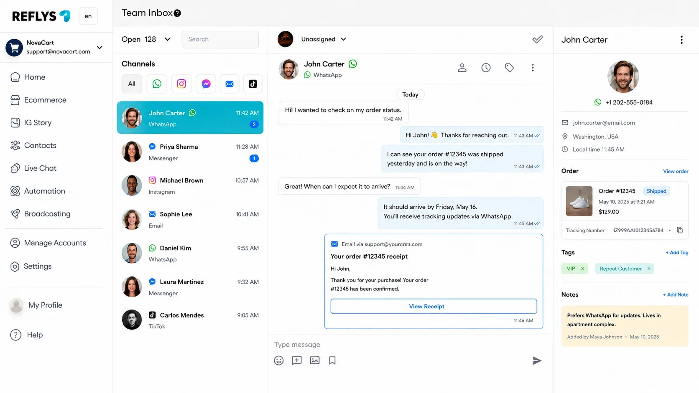Open the en language selector

(88, 16)
